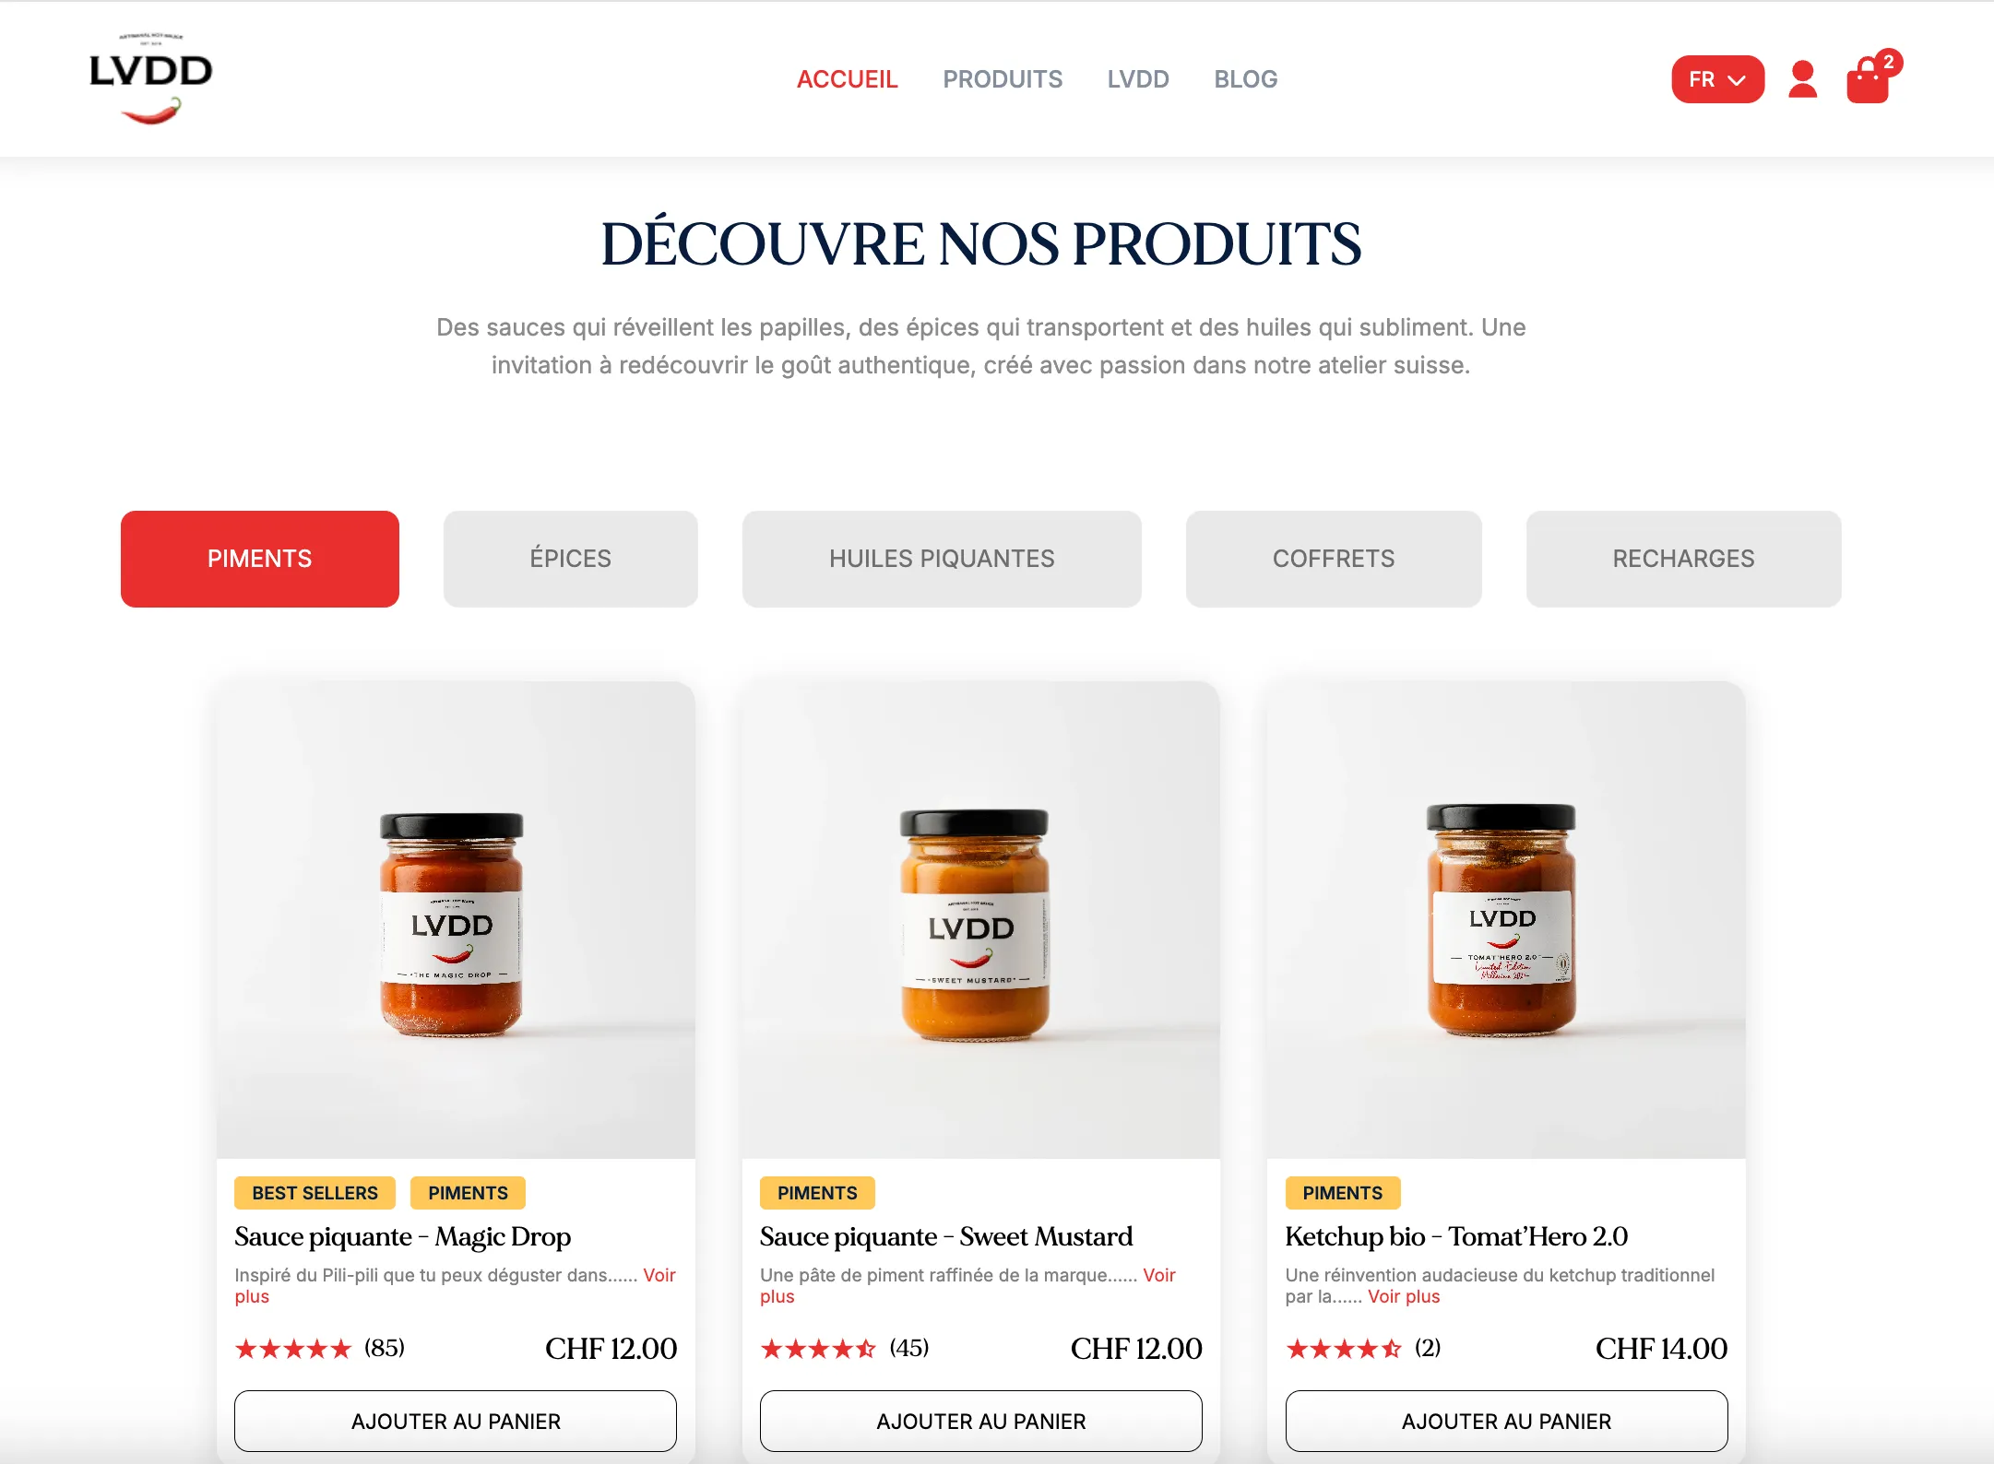Viewport: 1994px width, 1464px height.
Task: Switch to the RECHARGES category tab
Action: tap(1683, 559)
